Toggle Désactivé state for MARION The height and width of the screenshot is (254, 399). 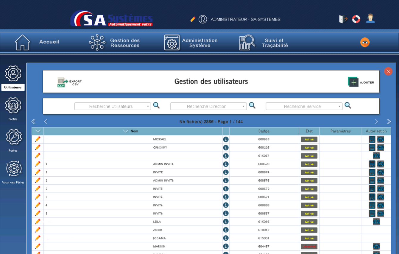pos(309,247)
